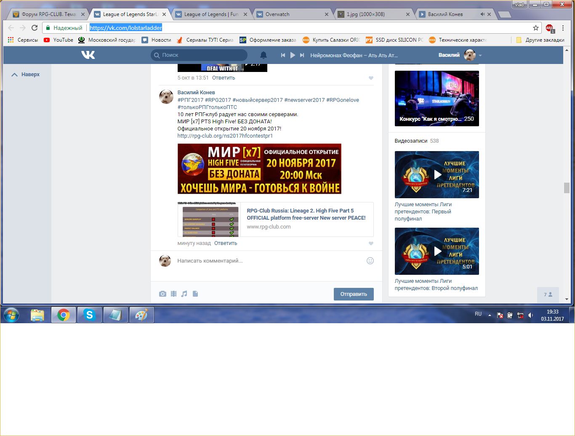Open Московский государ bookmark
The height and width of the screenshot is (436, 575).
[107, 40]
